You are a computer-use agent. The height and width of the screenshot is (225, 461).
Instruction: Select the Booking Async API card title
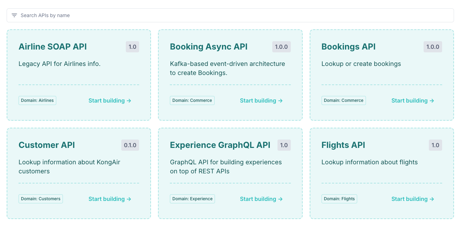point(209,47)
